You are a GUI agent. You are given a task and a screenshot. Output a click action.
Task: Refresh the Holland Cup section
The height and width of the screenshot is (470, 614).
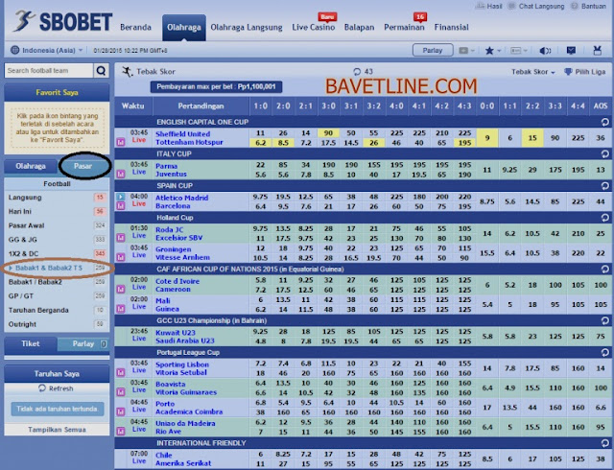pos(604,218)
